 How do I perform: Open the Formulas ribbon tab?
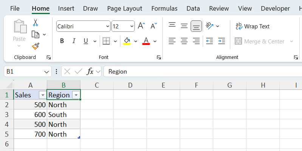164,8
